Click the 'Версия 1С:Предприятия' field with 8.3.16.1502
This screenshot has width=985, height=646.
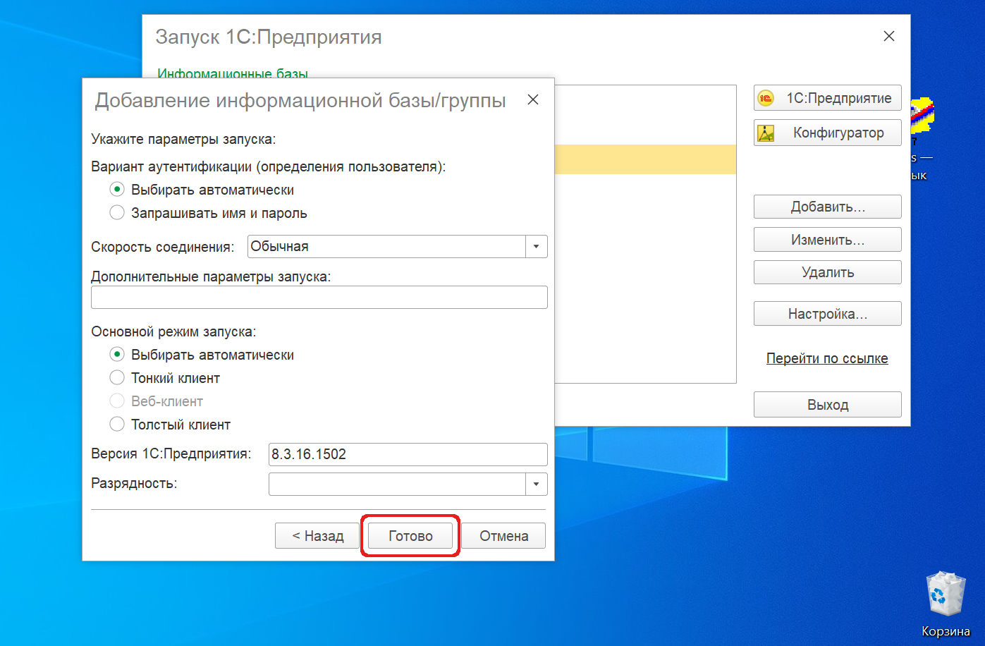(408, 454)
